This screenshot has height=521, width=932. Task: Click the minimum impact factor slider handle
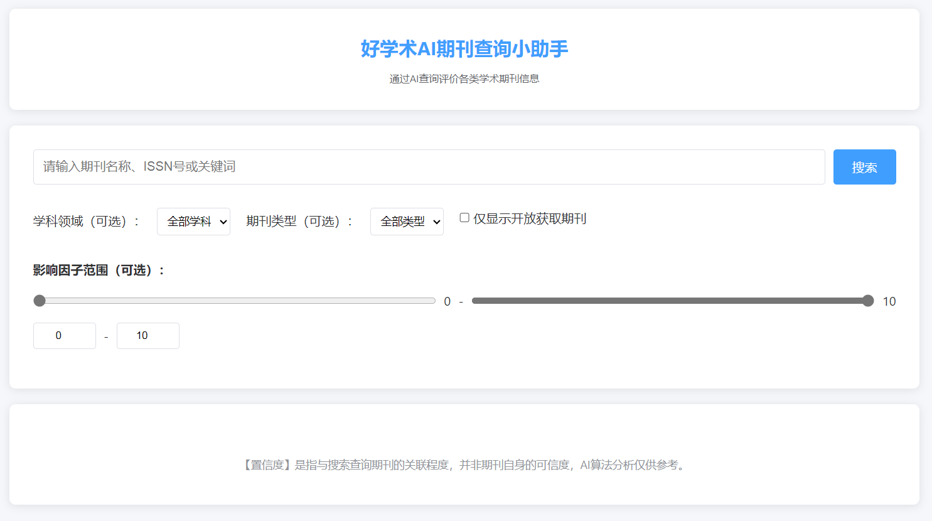40,301
